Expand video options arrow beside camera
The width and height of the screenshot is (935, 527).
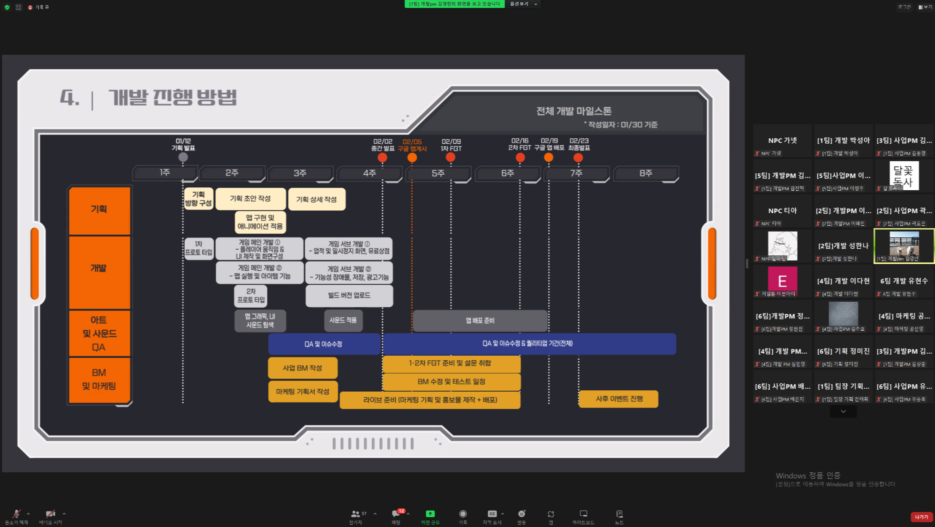(64, 513)
